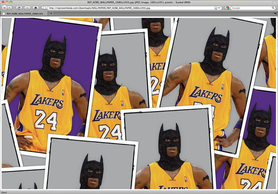The height and width of the screenshot is (194, 278).
Task: Select the REP_KOBE_WALLPAPER tab
Action: coord(24,13)
